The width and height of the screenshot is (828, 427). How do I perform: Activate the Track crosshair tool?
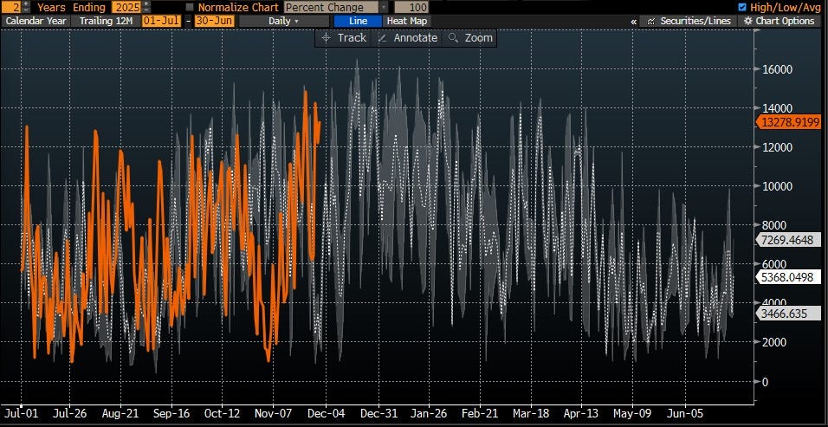pyautogui.click(x=344, y=38)
